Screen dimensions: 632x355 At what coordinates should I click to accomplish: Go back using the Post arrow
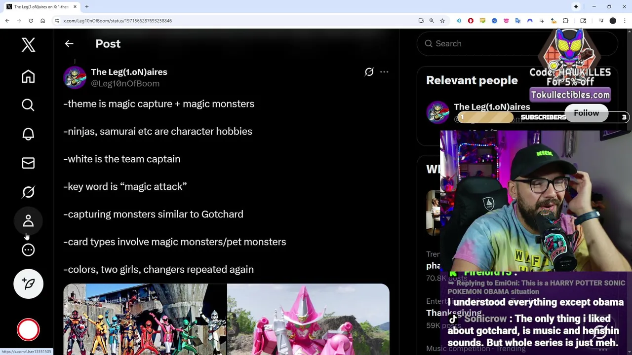69,43
